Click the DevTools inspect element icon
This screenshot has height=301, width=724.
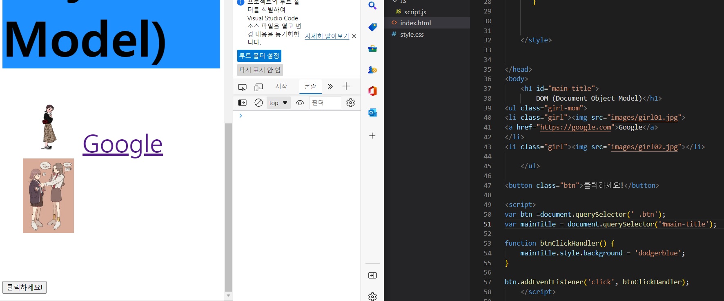pos(242,87)
